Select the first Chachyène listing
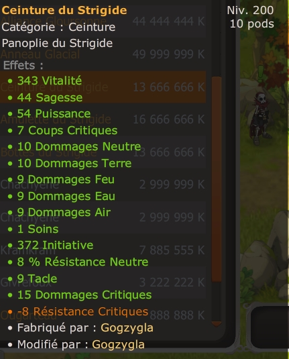Viewport: 289px width, 359px height. point(103,185)
